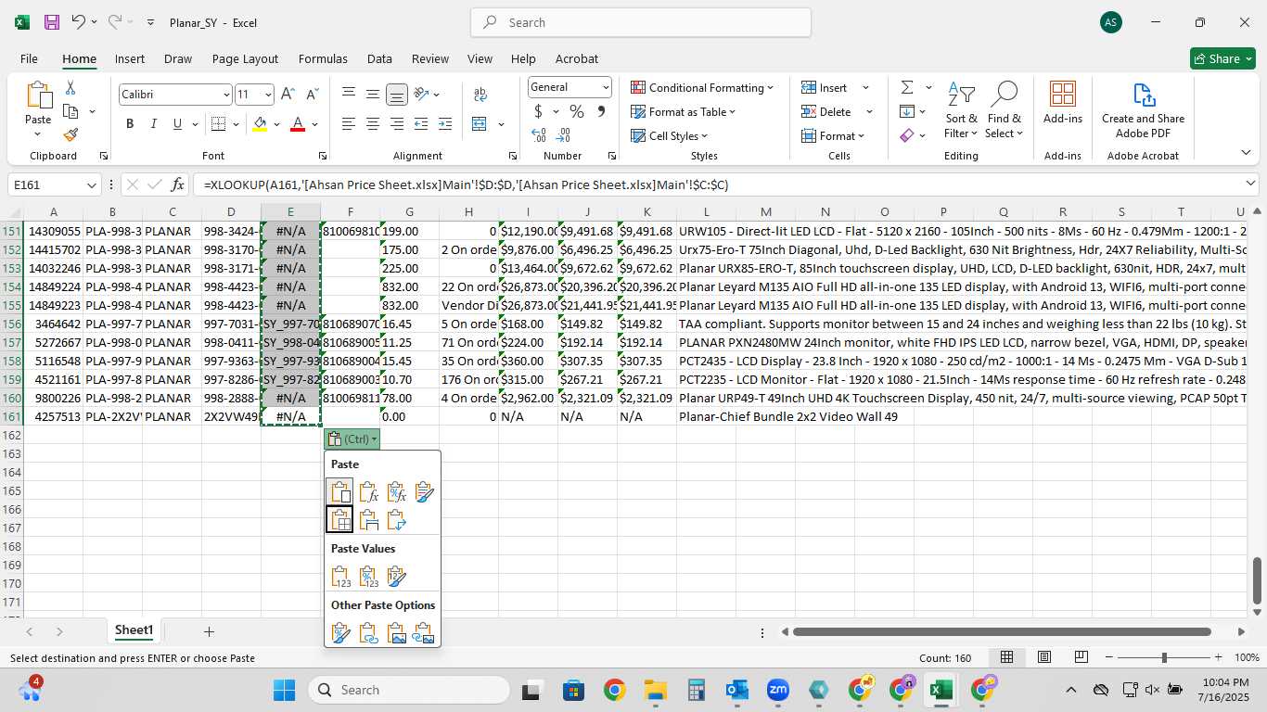
Task: Toggle Italic formatting
Action: [154, 124]
